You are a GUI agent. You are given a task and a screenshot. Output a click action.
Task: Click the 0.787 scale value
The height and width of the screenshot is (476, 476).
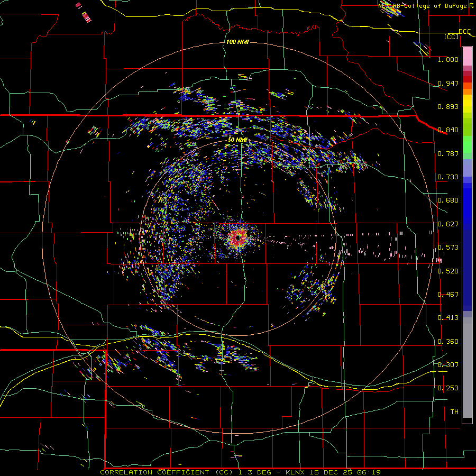(x=448, y=153)
